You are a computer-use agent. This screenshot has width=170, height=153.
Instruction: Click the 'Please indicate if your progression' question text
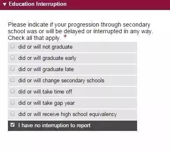coord(80,31)
